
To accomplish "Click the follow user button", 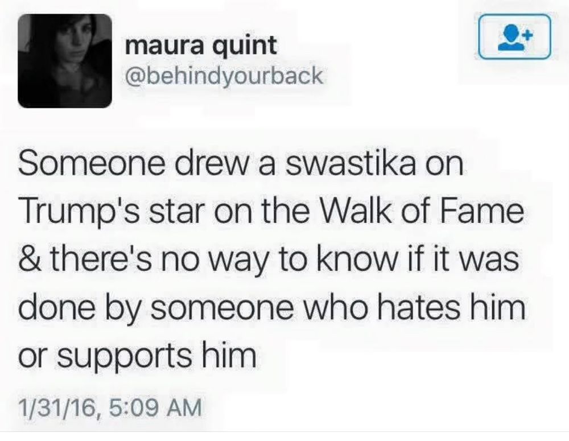I will click(514, 36).
